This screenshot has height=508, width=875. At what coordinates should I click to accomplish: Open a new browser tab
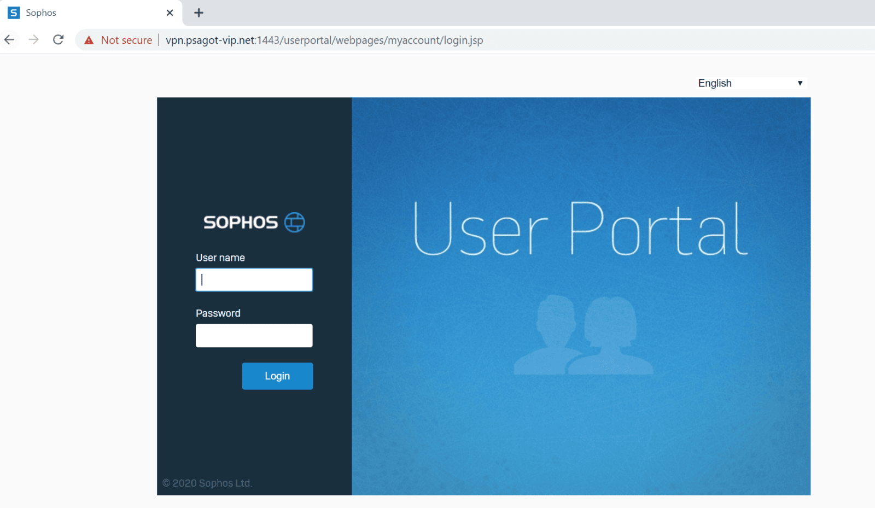[x=199, y=13]
